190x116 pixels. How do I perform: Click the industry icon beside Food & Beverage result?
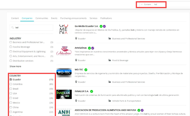[x=110, y=60]
